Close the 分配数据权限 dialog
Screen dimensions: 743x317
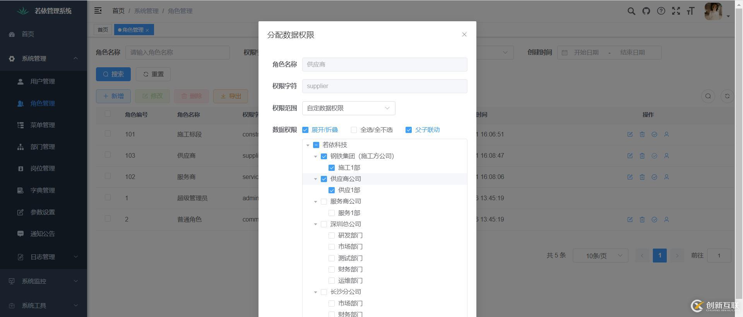coord(464,34)
